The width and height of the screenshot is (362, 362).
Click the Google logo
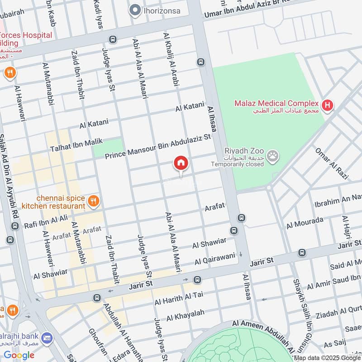[x=19, y=355]
